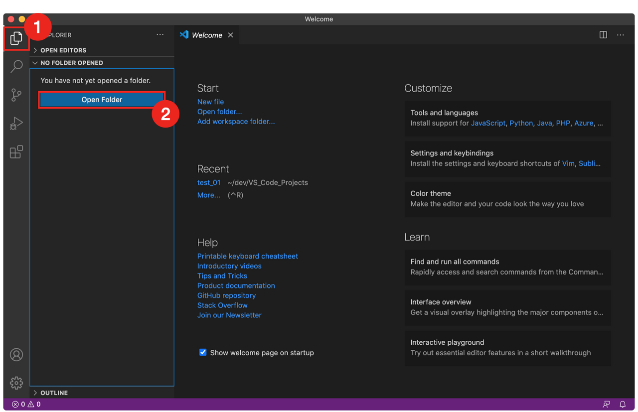
Task: Click the New file link
Action: pyautogui.click(x=210, y=102)
